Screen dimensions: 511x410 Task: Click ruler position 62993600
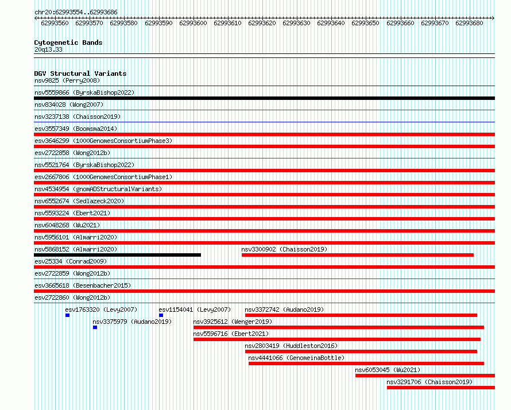tap(193, 23)
